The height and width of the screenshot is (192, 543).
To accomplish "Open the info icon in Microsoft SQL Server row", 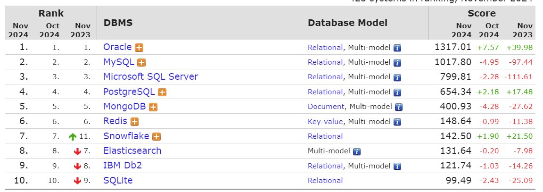I will tap(397, 77).
